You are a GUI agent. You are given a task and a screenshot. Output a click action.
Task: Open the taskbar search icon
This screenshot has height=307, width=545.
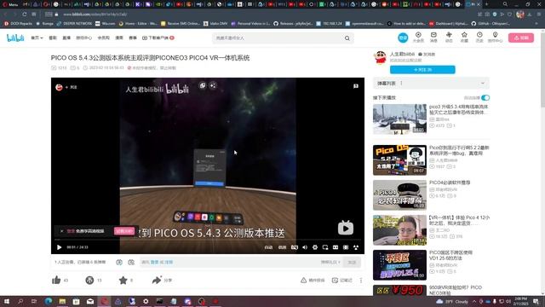coord(20,301)
